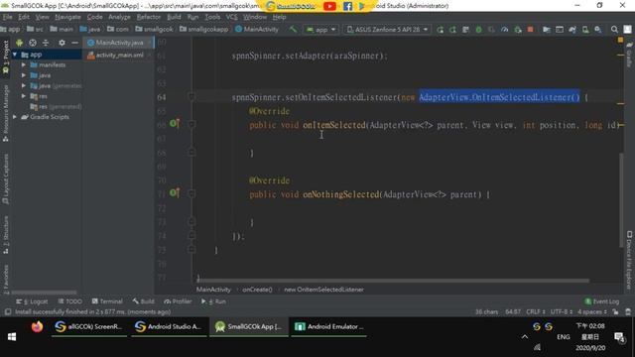Viewport: 635px width, 357px height.
Task: Click the Project panel horizontal scrollbar
Action: [44, 293]
